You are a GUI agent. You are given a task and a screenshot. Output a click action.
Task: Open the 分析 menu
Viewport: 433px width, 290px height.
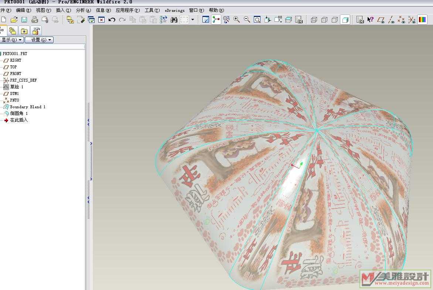(x=83, y=10)
